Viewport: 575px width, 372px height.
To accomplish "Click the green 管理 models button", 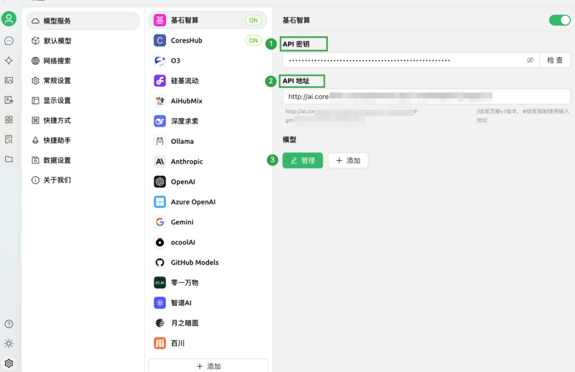I will 302,161.
